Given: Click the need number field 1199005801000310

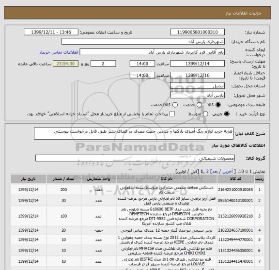Looking at the screenshot, I should click(197, 32).
